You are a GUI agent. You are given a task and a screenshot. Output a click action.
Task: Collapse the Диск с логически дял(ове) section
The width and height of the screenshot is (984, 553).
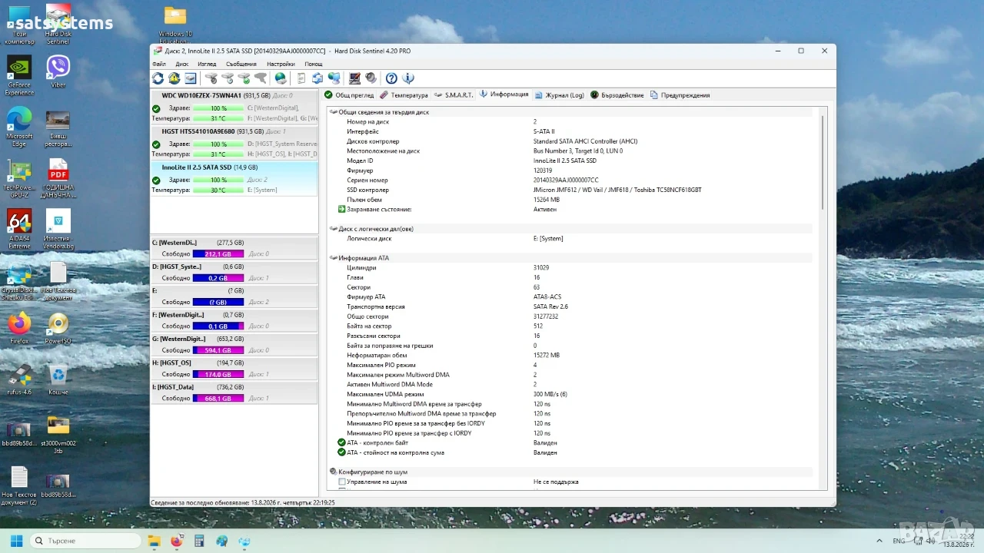334,229
